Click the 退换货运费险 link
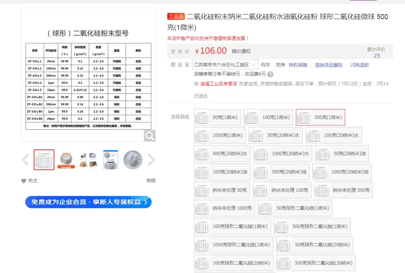The height and width of the screenshot is (273, 405). [x=329, y=65]
